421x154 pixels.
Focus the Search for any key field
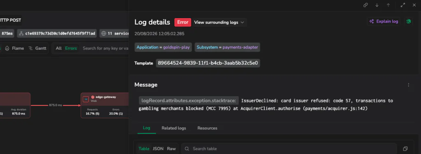click(105, 48)
